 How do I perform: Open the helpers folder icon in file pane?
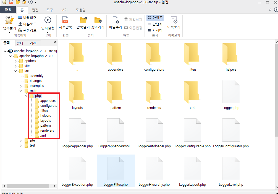231,54
